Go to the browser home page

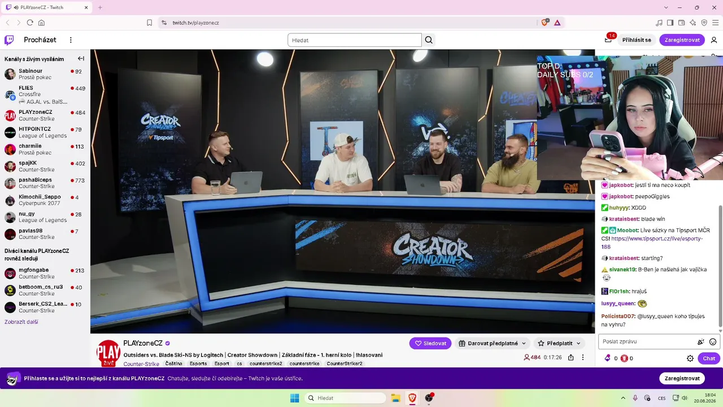41,23
